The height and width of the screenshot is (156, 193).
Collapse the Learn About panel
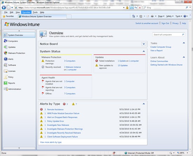point(184,57)
